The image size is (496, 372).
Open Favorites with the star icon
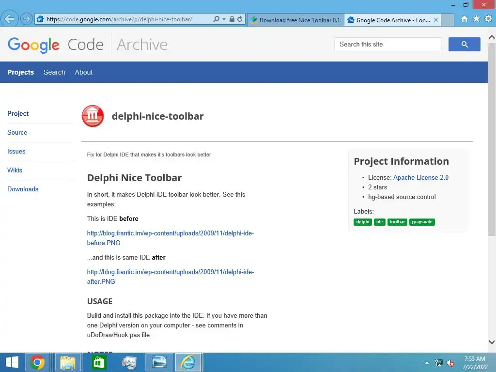pos(477,19)
